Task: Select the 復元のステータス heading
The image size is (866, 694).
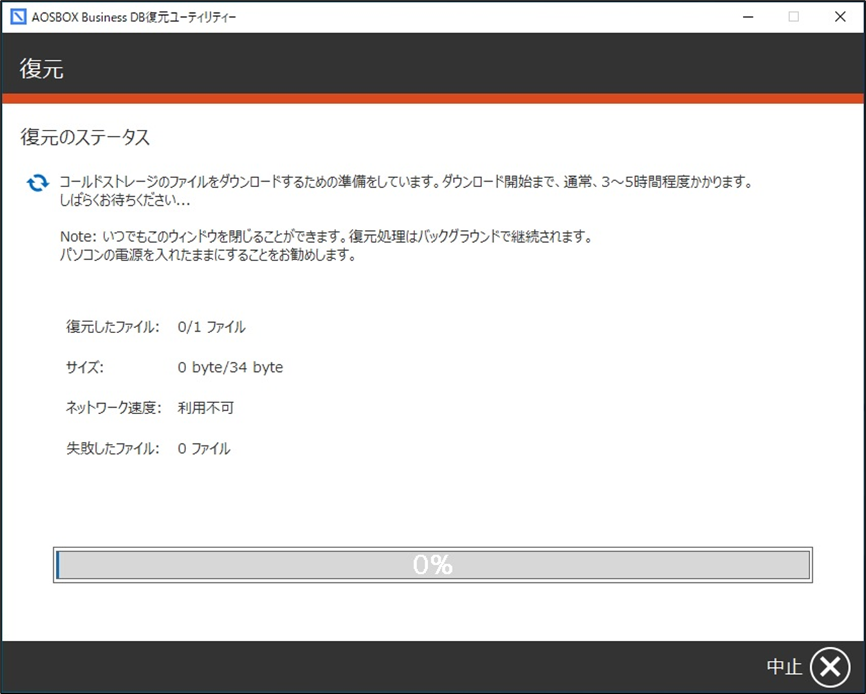Action: (85, 137)
